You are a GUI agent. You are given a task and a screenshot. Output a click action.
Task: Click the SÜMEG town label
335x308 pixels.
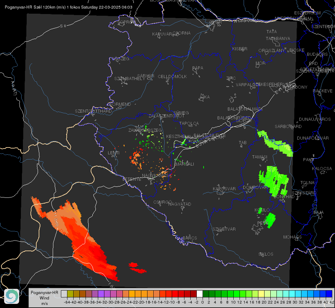(x=181, y=113)
